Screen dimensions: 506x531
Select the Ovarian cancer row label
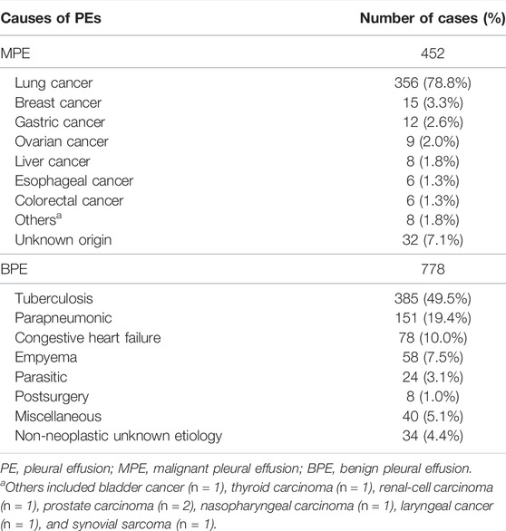point(62,141)
